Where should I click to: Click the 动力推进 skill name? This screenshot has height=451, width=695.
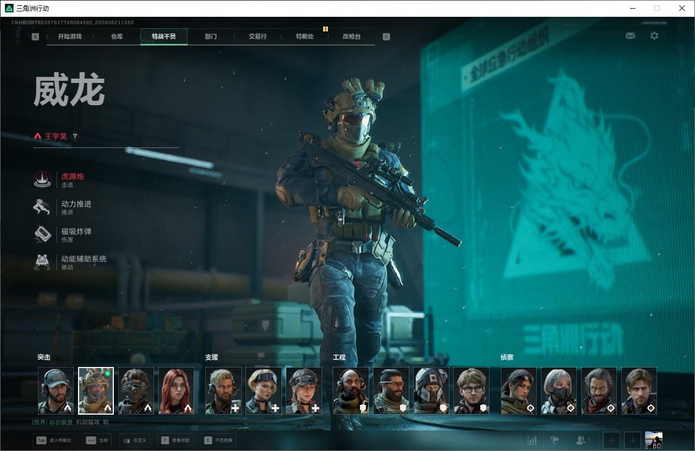tap(76, 204)
